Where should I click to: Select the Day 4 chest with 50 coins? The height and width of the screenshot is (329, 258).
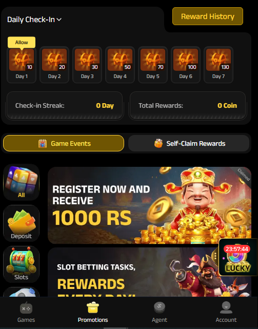tap(120, 65)
